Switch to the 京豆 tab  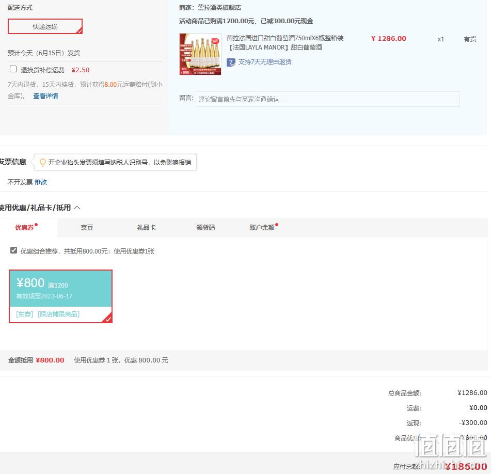point(87,228)
